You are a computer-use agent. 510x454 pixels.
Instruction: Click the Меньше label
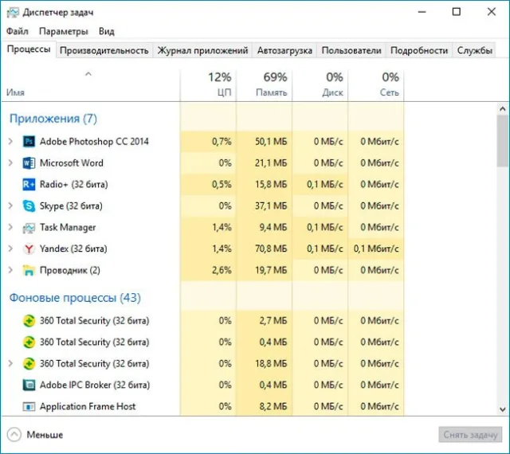click(45, 435)
